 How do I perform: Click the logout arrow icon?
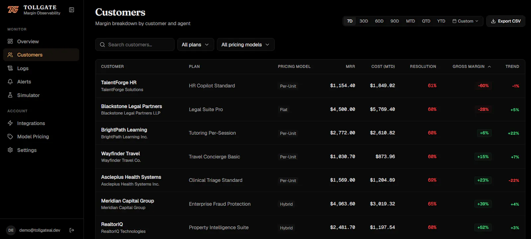coord(72,230)
